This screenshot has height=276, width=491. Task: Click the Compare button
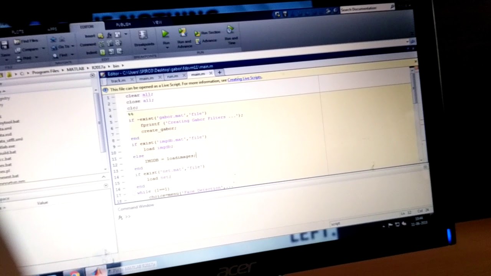coord(26,49)
